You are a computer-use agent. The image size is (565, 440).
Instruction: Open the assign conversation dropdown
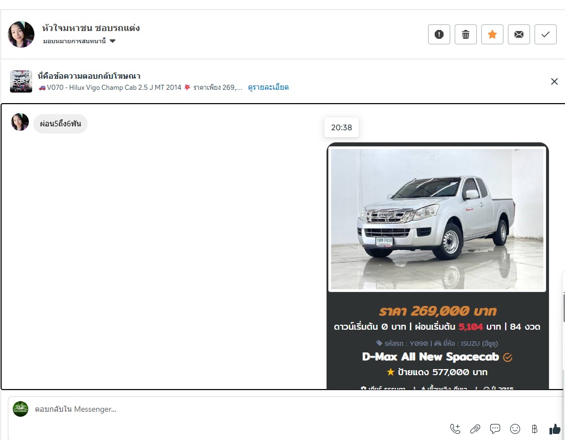(x=79, y=41)
